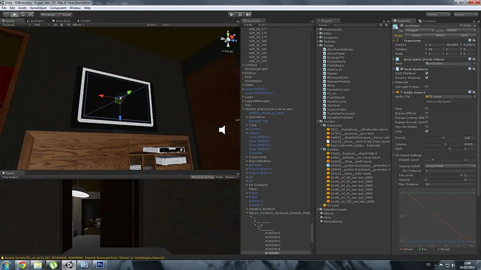Open the Layout dropdown in toolbar

[x=465, y=14]
